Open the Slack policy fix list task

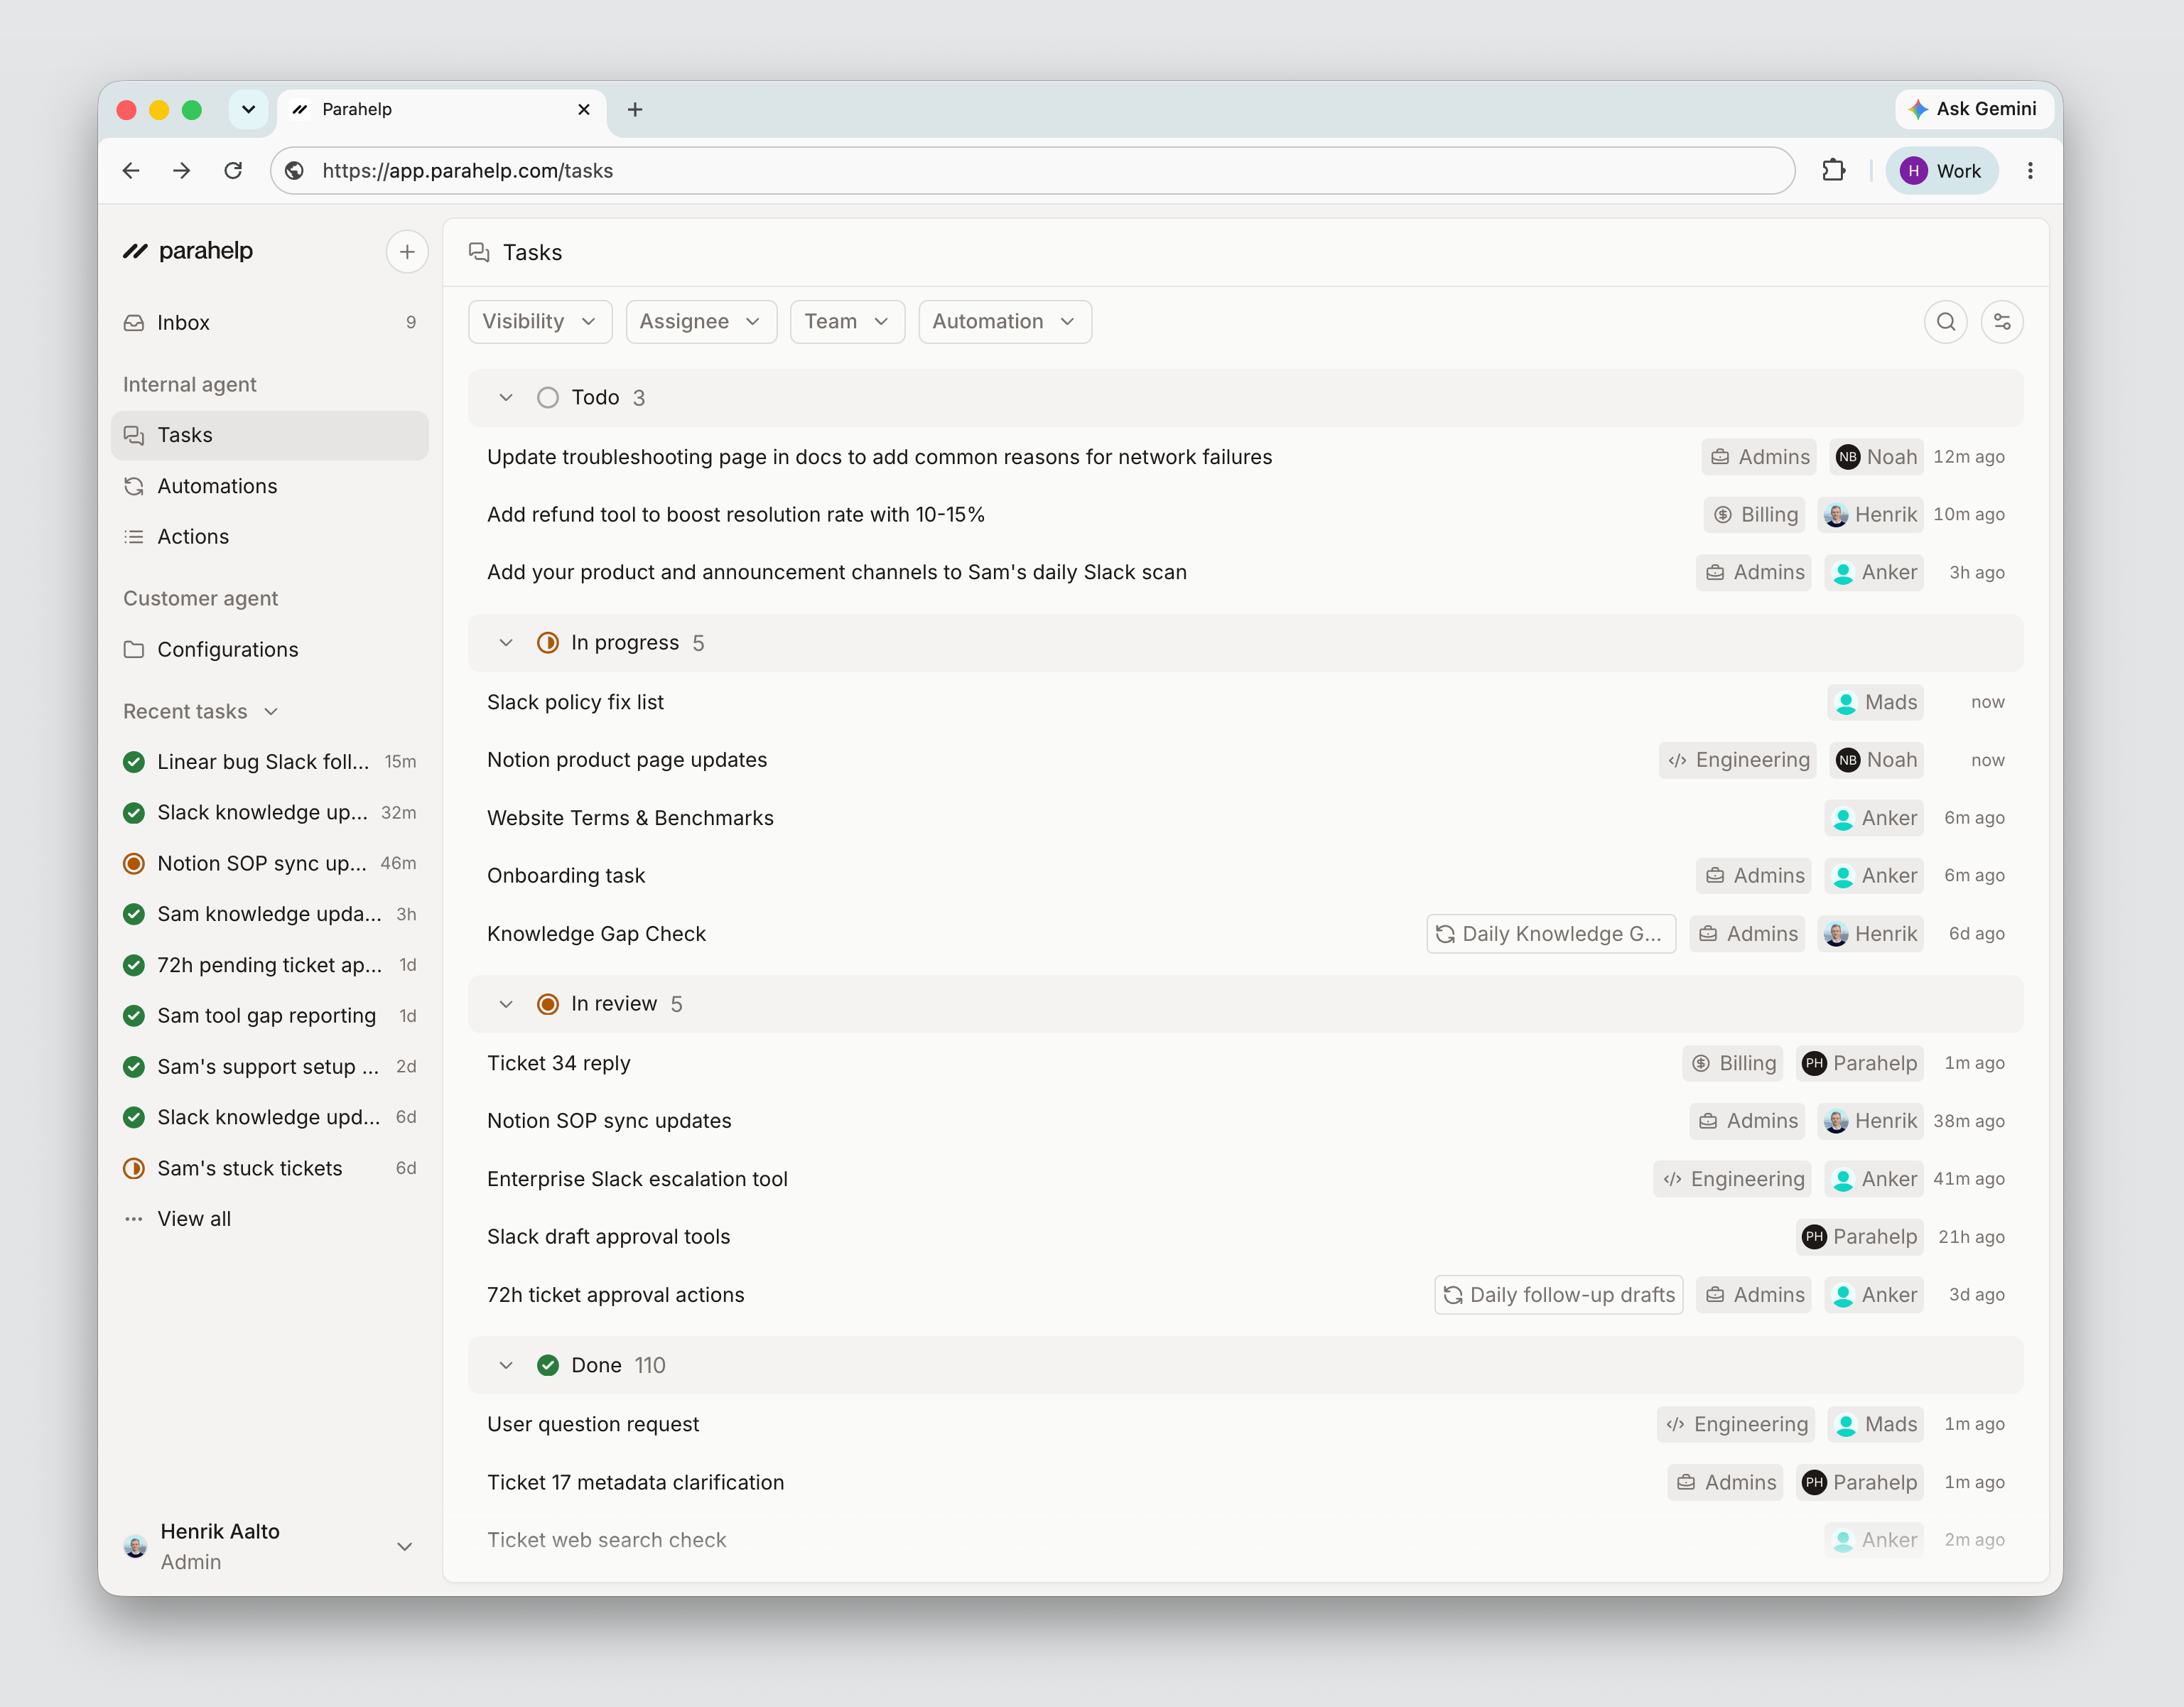coord(1245,703)
